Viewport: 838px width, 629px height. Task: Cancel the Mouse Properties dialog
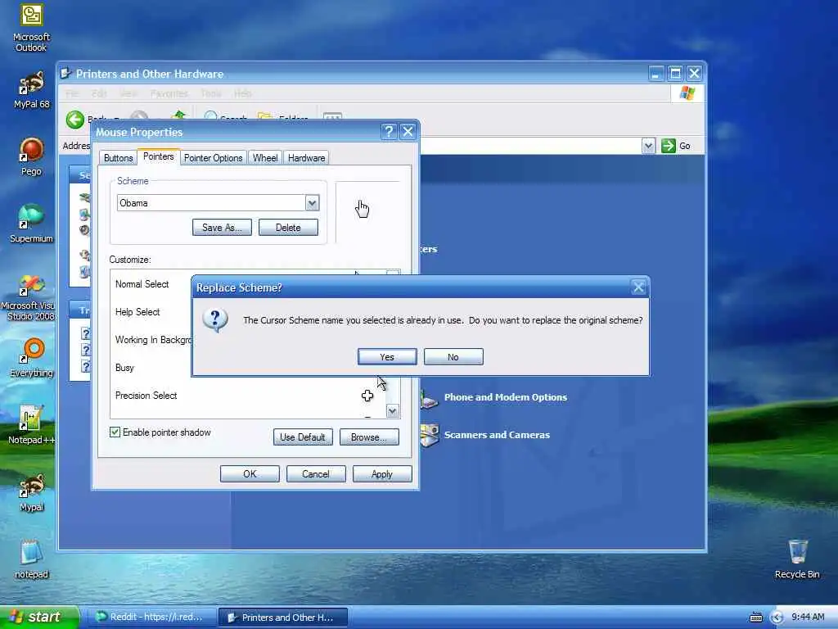(316, 474)
